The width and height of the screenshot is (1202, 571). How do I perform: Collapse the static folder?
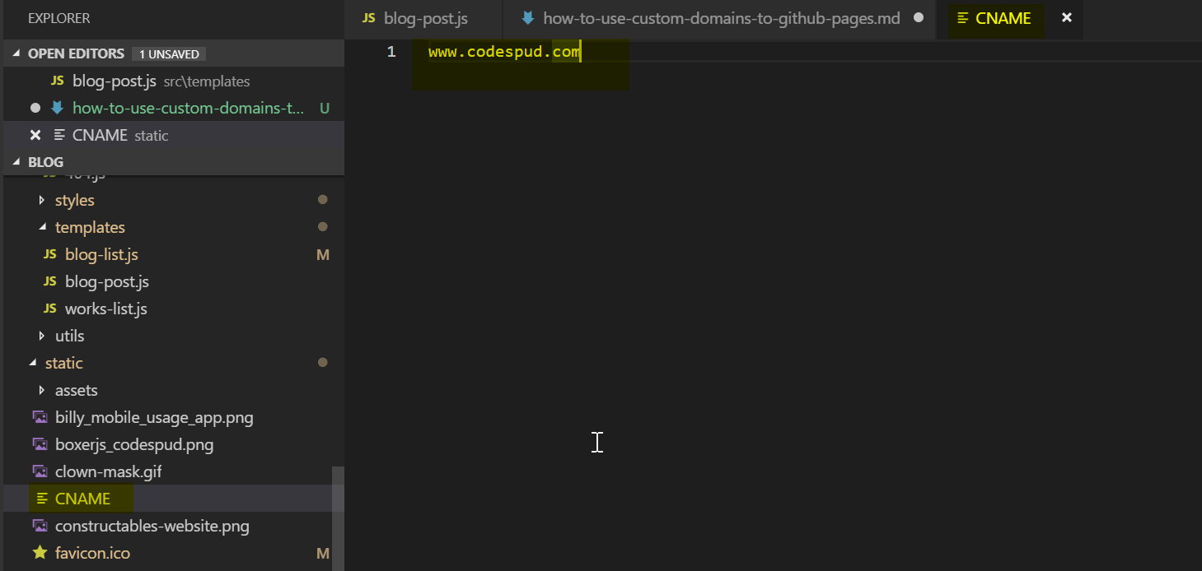[x=32, y=363]
